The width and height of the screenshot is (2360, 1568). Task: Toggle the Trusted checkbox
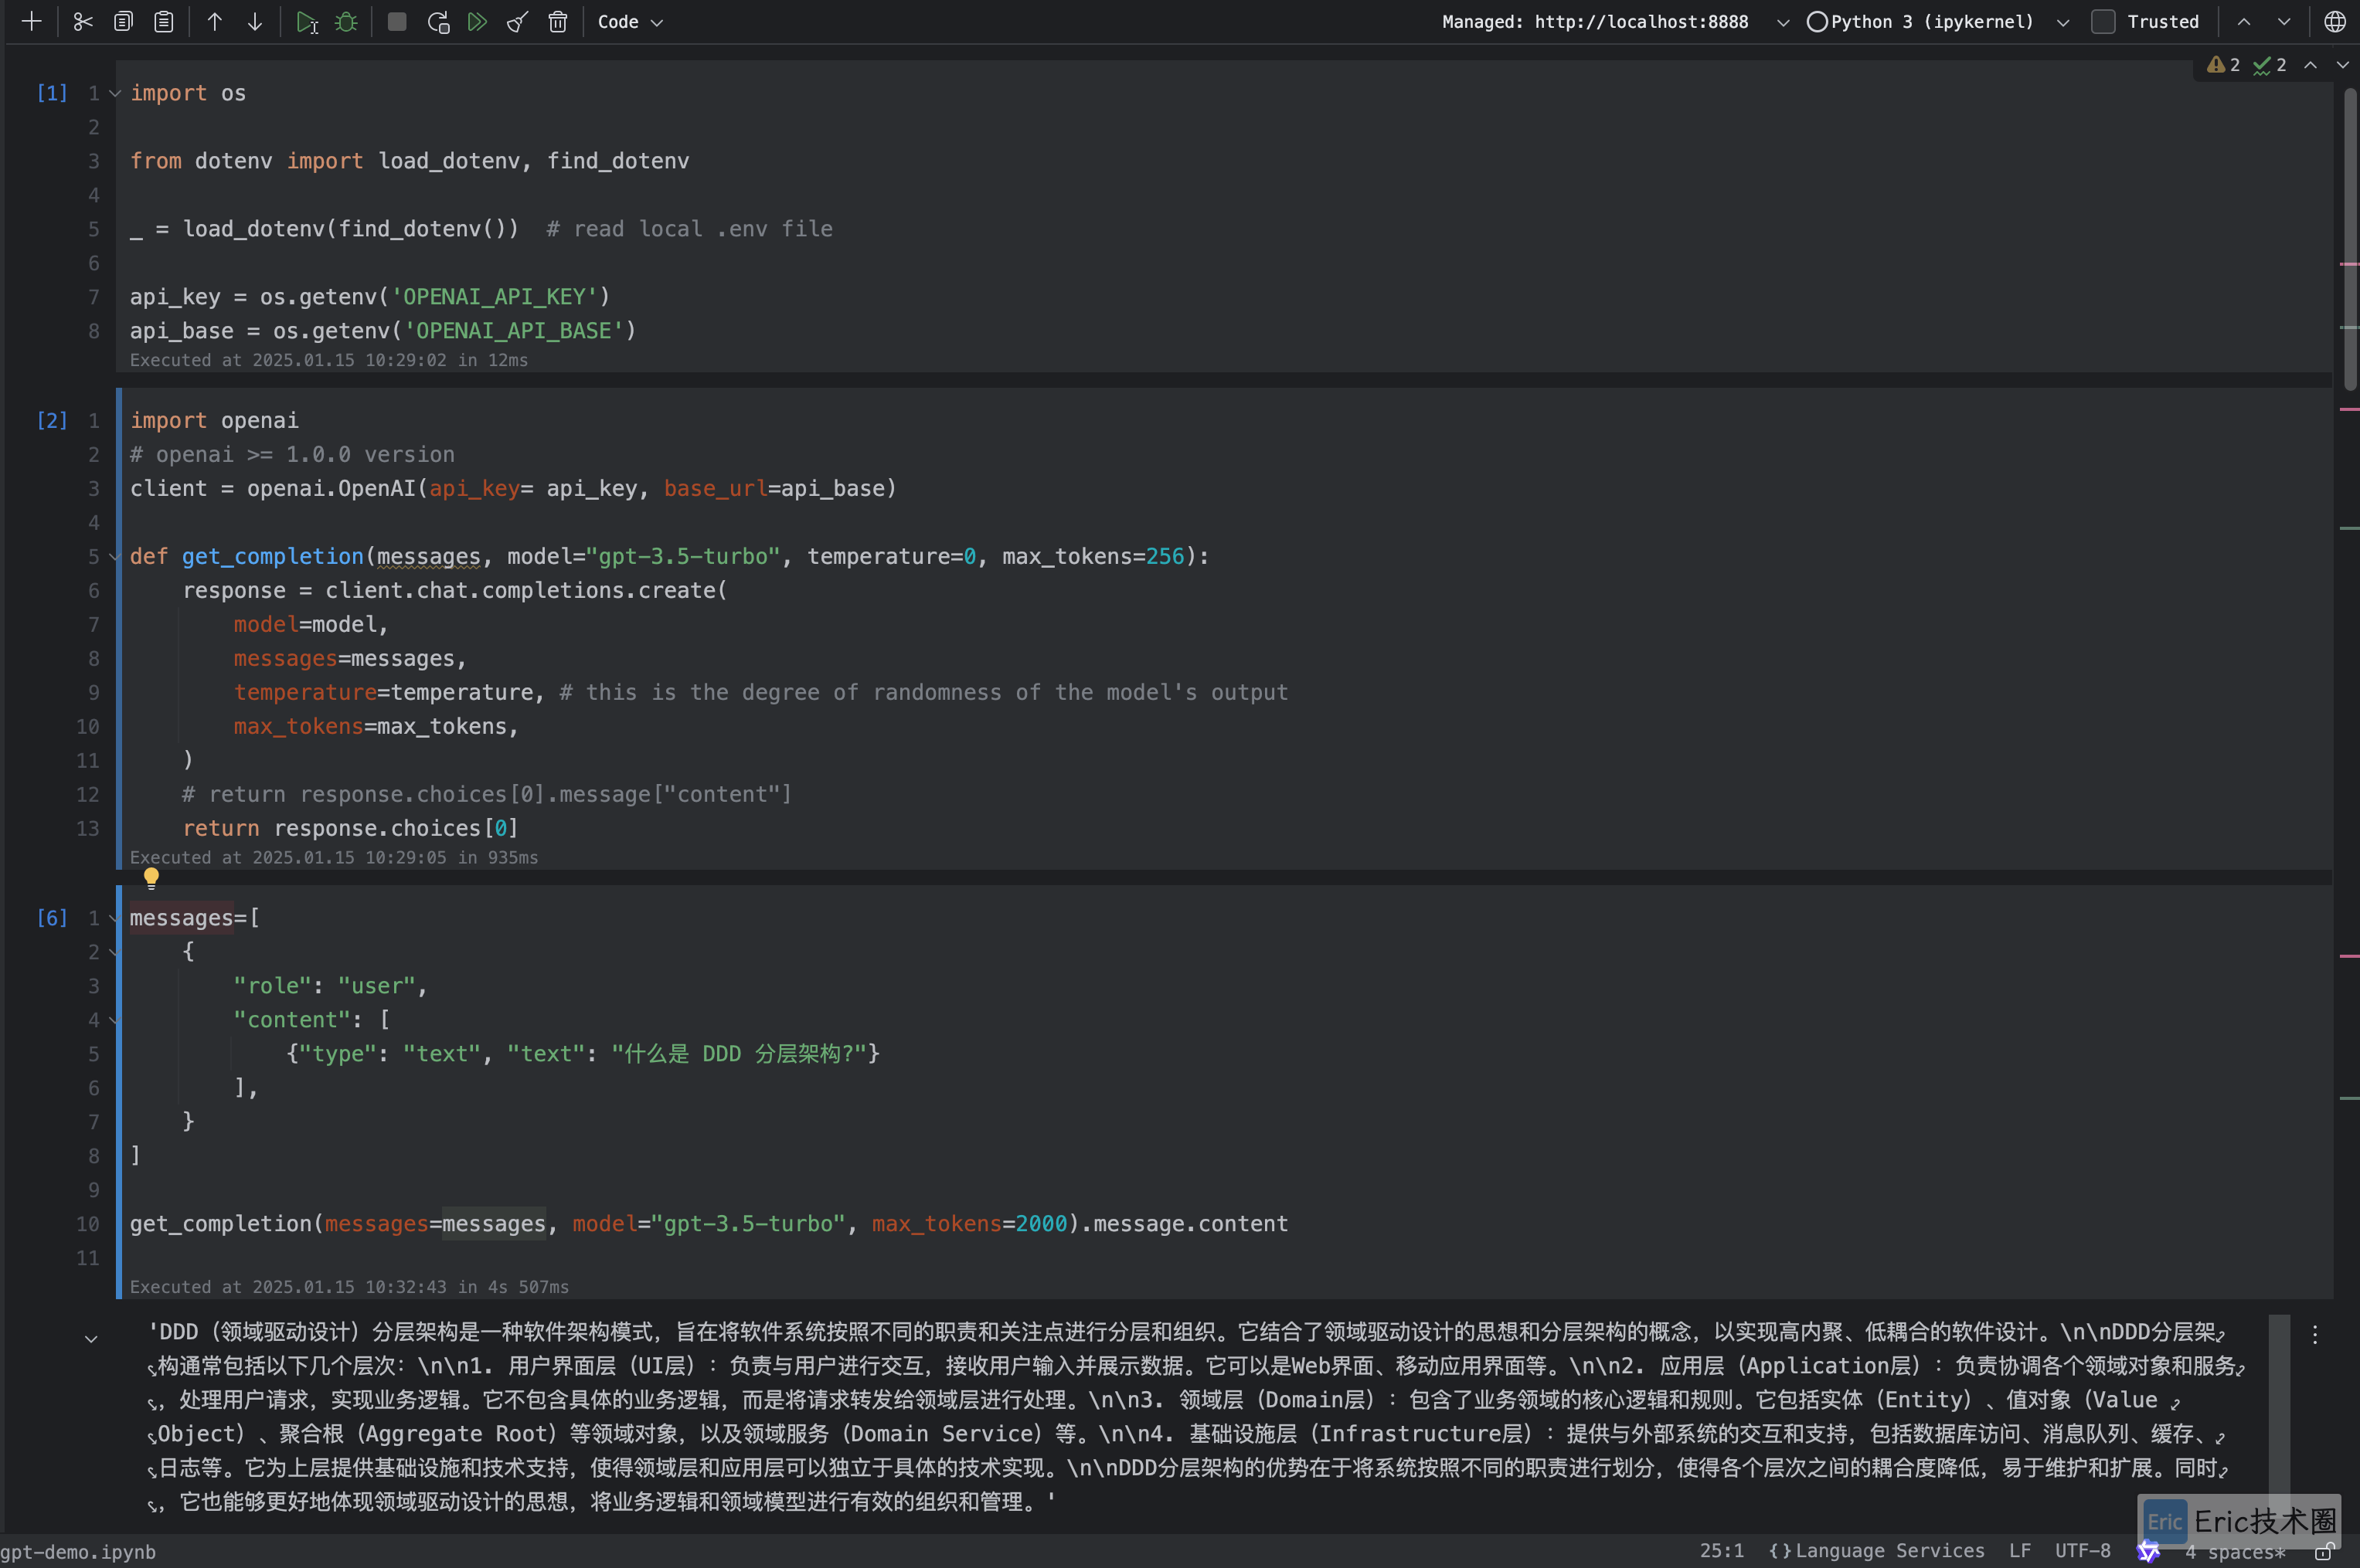(x=2103, y=21)
